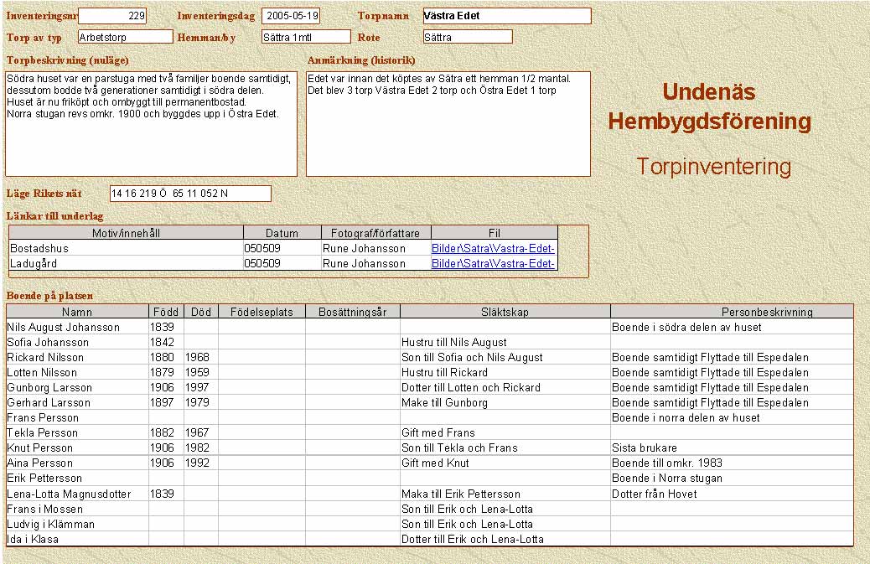
Task: Select the Hemman/by field Sättra 1mtl
Action: tap(305, 37)
